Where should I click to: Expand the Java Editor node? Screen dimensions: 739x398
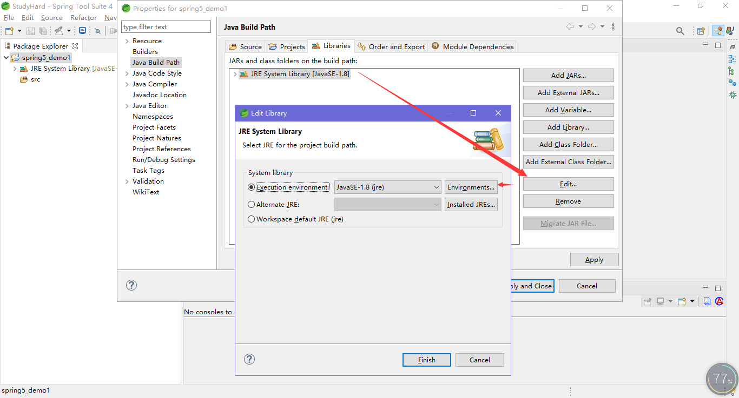127,106
